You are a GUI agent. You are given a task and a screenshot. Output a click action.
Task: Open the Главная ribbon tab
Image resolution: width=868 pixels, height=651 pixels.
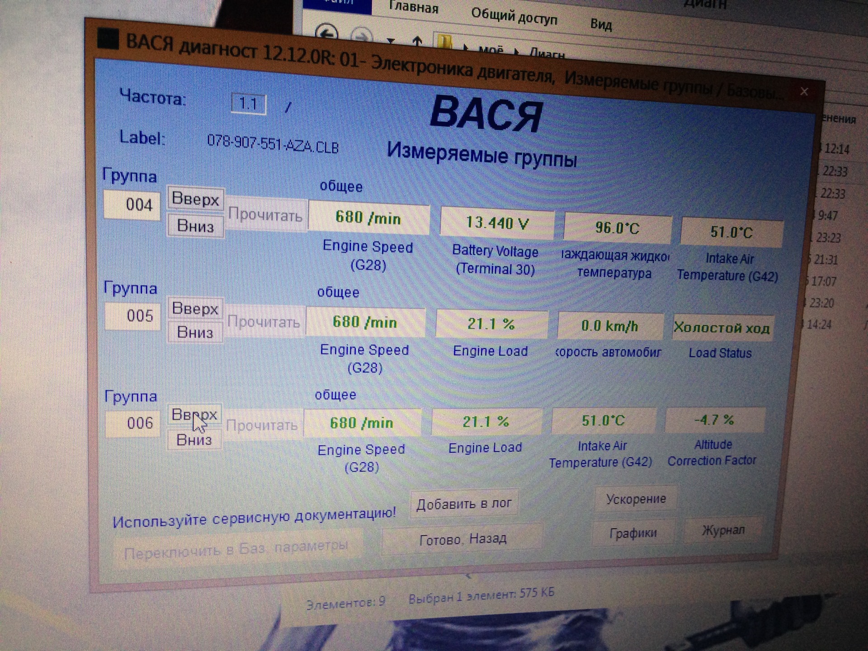pos(413,8)
